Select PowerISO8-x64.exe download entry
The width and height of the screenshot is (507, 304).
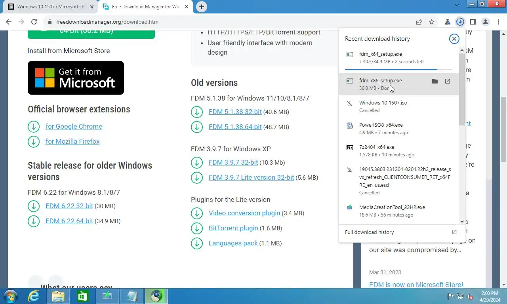coord(398,128)
